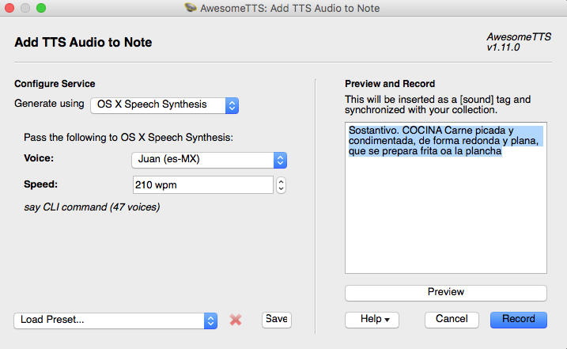Open the Generate using service dropdown
The width and height of the screenshot is (567, 349).
164,104
